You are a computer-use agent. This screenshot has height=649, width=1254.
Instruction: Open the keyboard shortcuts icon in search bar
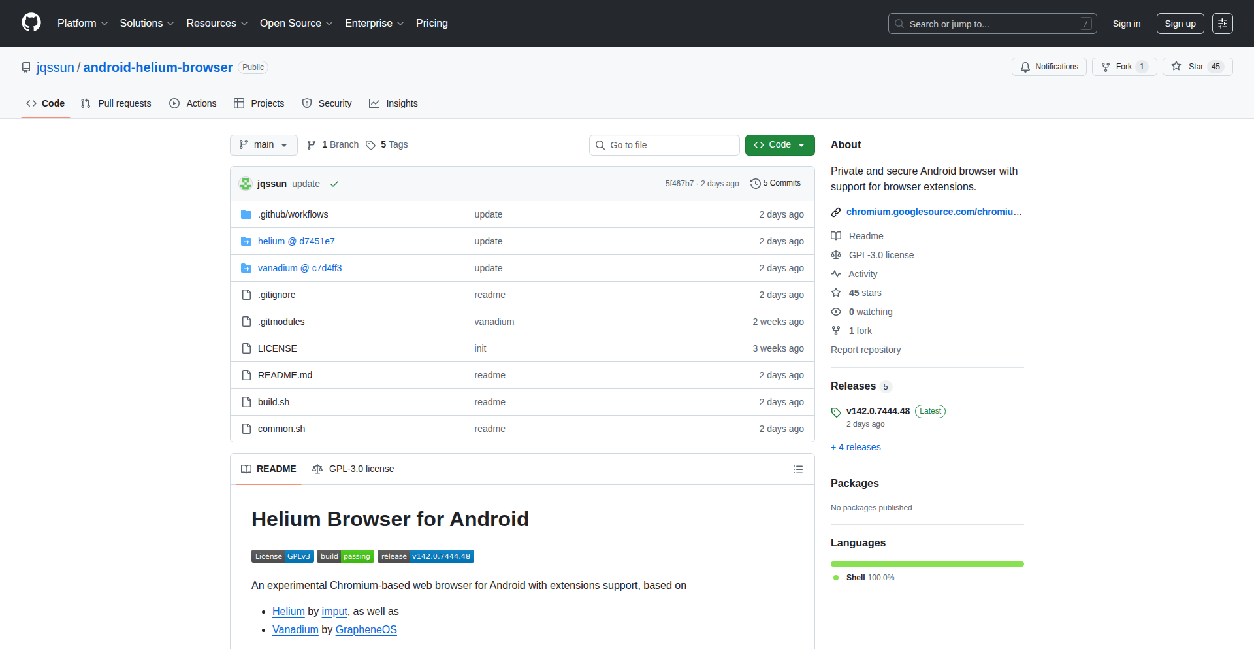(1085, 24)
